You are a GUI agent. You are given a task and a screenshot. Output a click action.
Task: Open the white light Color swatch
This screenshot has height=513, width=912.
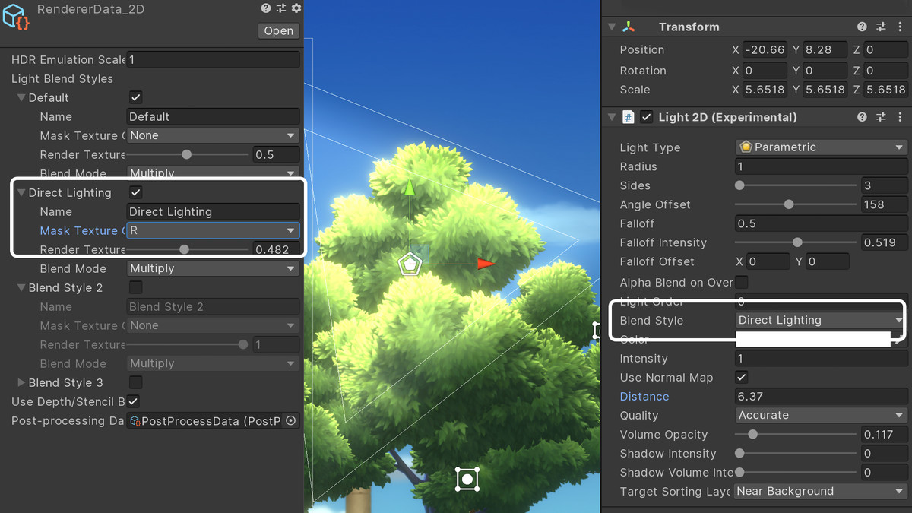(x=813, y=339)
